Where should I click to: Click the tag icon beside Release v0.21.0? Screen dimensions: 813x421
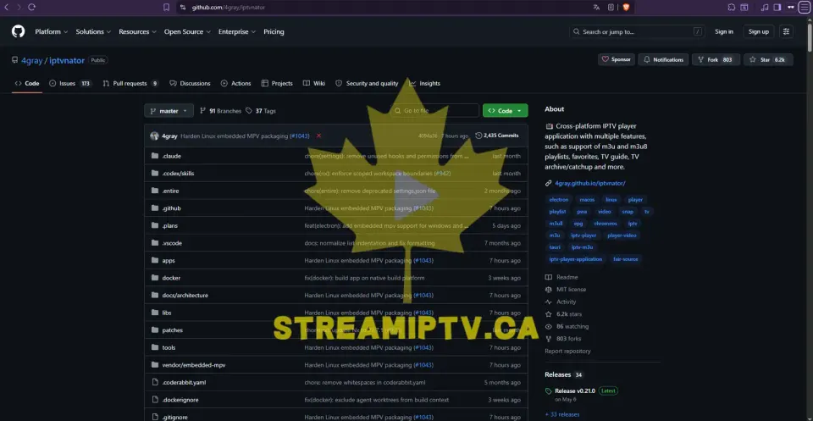(x=549, y=391)
